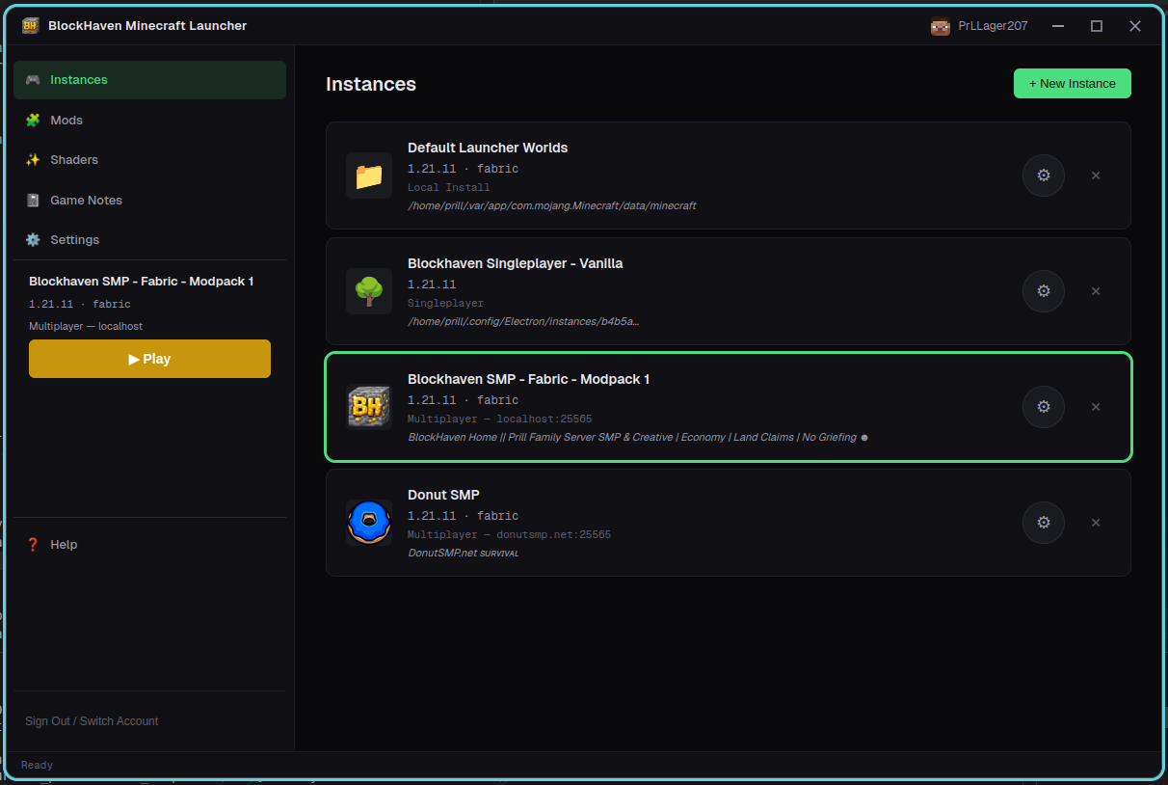Open gear settings for Blockhaven SMP Modpack 1
The image size is (1168, 785).
pos(1043,407)
